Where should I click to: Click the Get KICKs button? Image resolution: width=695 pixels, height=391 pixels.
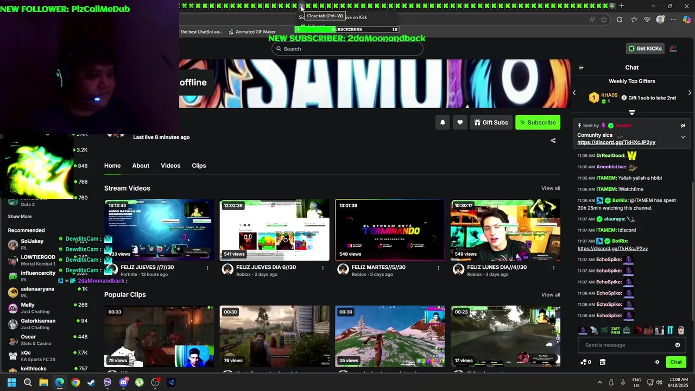pyautogui.click(x=645, y=49)
